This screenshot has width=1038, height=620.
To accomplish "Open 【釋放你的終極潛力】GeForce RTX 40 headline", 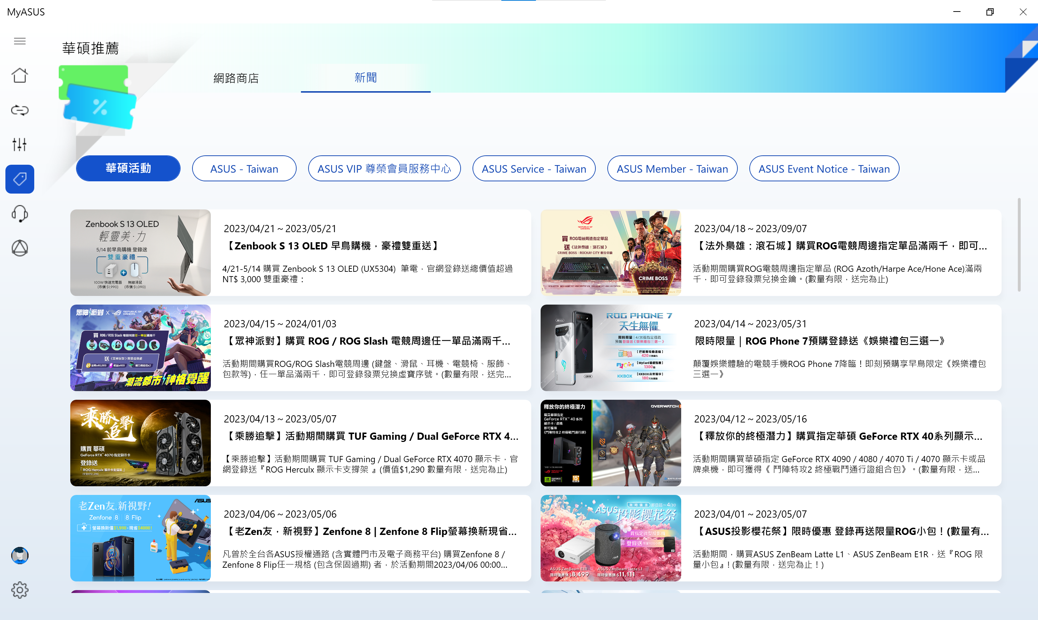I will 838,436.
